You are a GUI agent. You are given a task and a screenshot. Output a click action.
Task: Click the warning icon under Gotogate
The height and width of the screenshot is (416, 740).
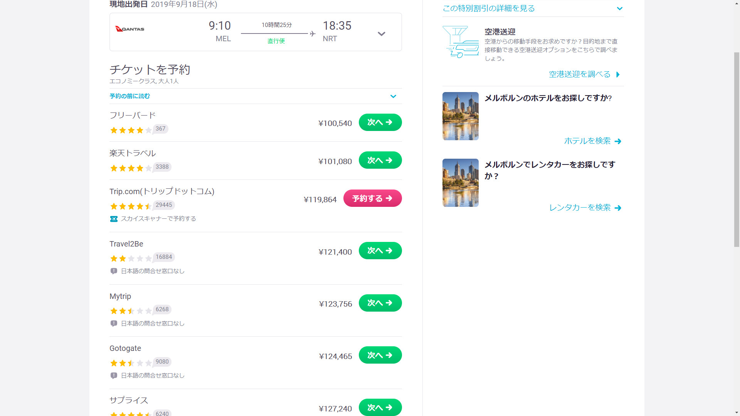[x=114, y=376]
